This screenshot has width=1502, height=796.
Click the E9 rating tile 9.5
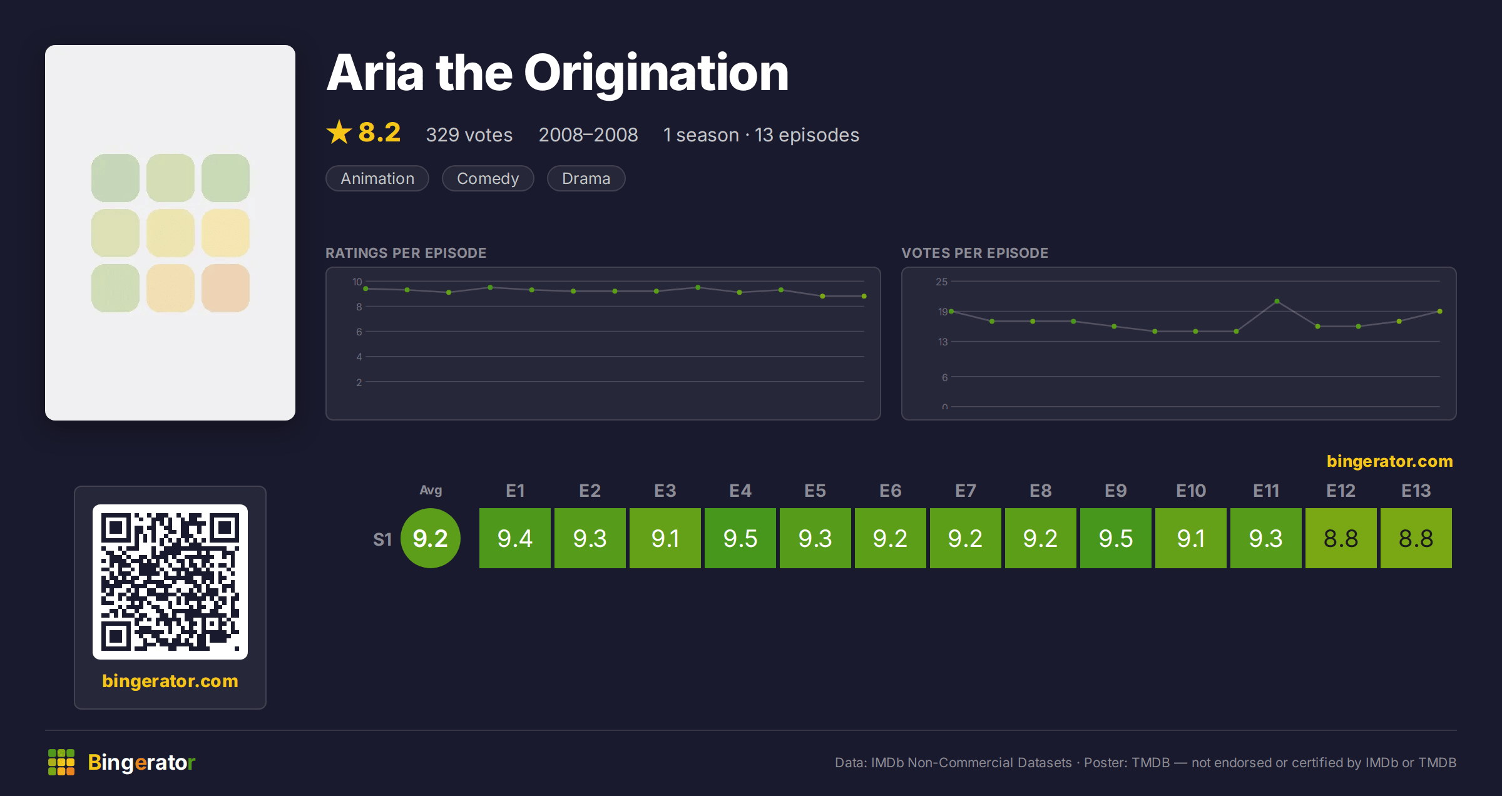tap(1116, 538)
